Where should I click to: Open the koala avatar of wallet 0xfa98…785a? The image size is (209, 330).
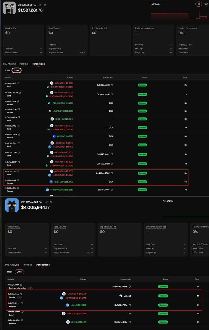pyautogui.click(x=9, y=8)
